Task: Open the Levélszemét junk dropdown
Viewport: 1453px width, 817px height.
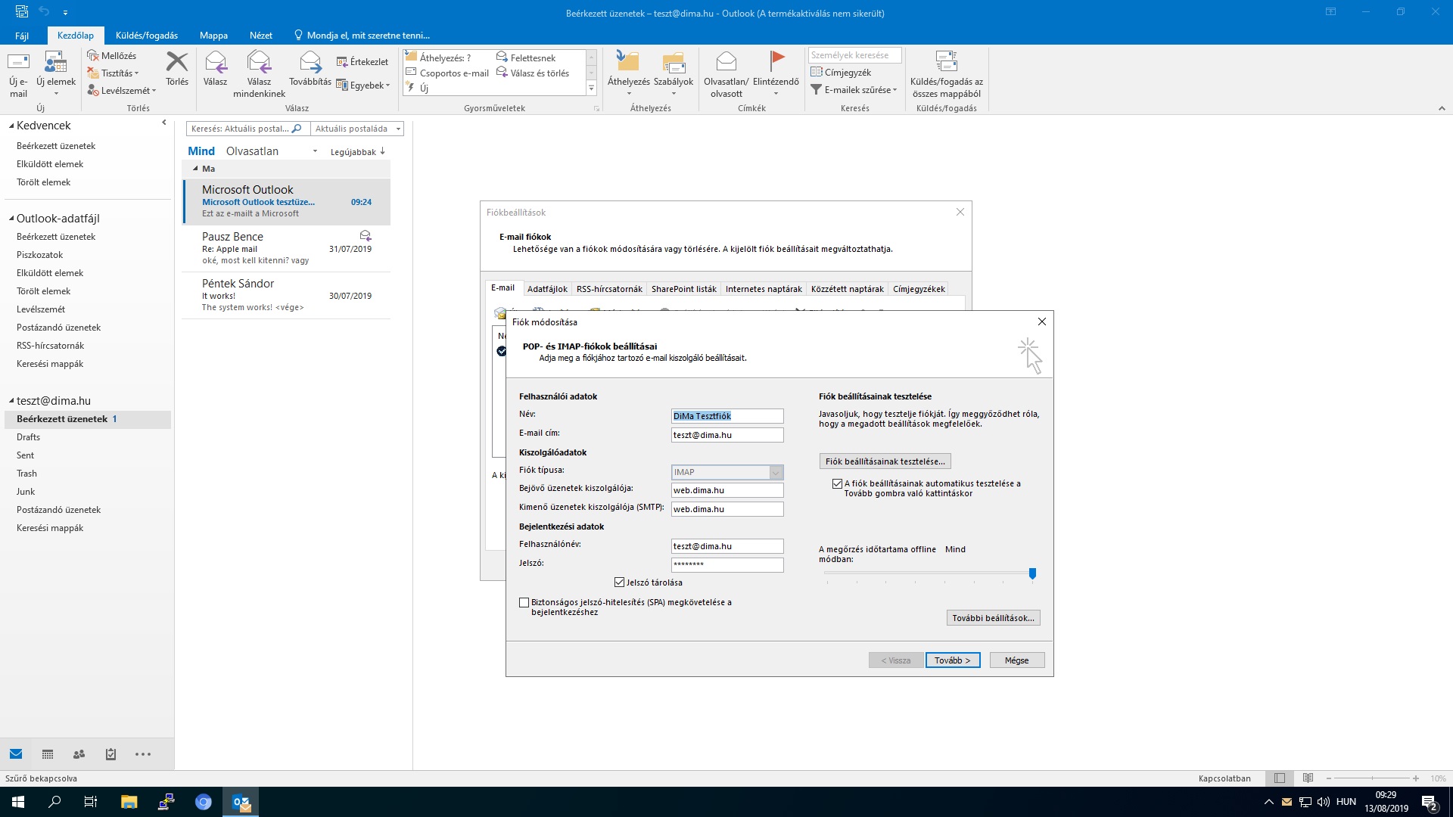Action: coord(122,91)
